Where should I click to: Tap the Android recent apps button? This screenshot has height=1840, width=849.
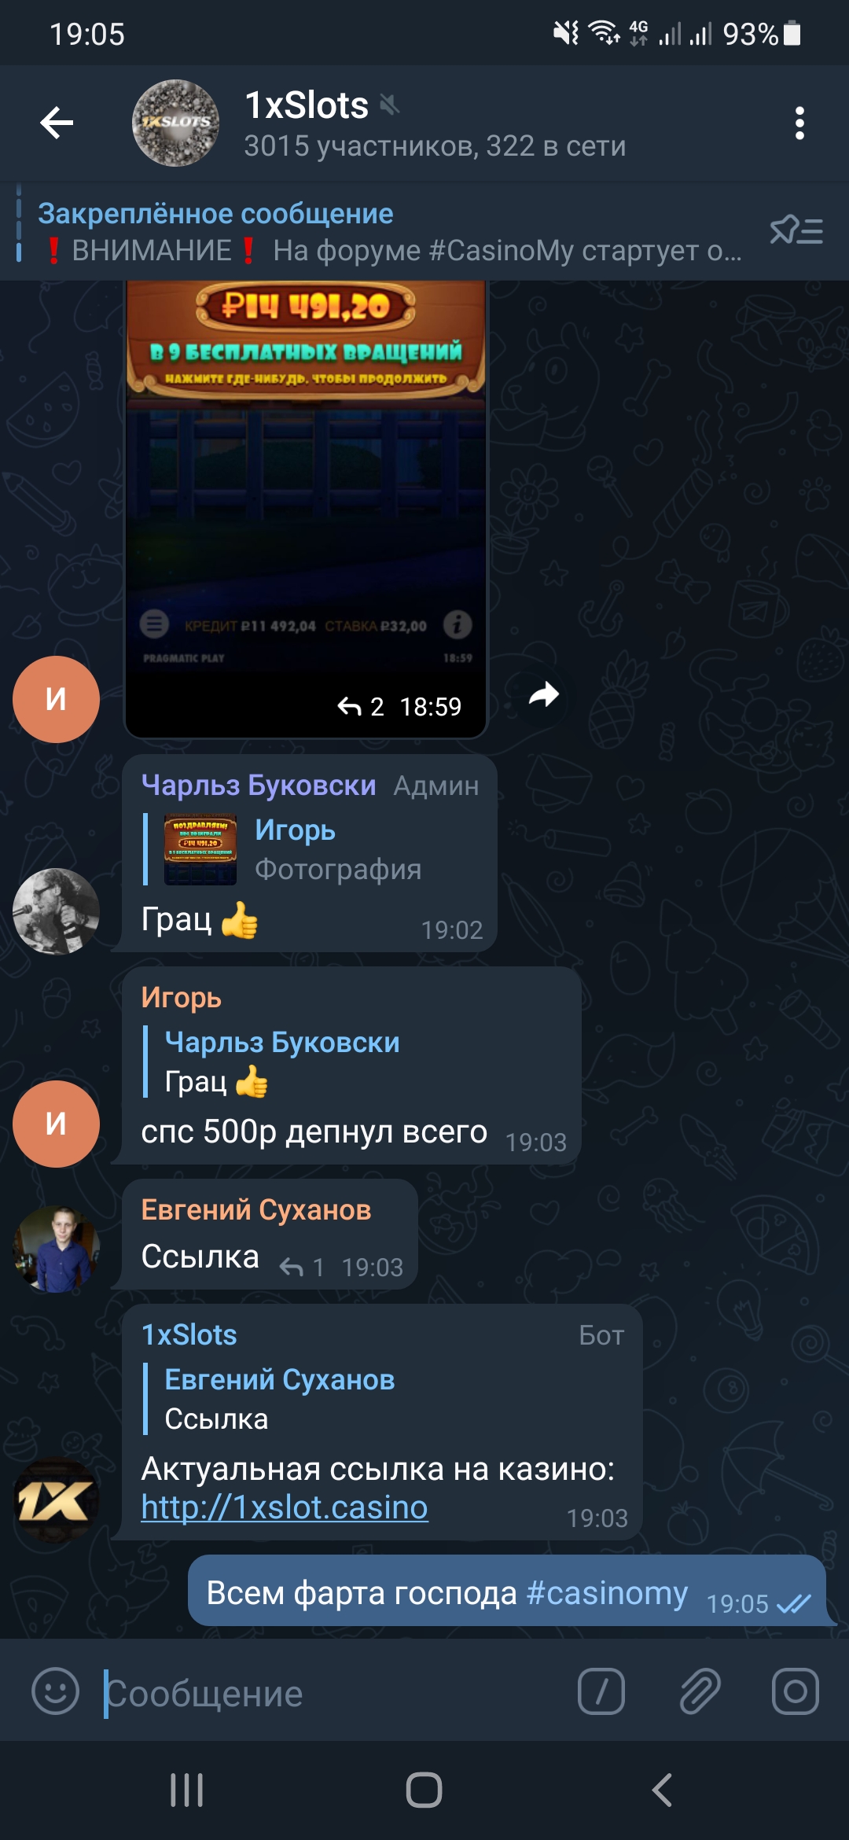[187, 1790]
